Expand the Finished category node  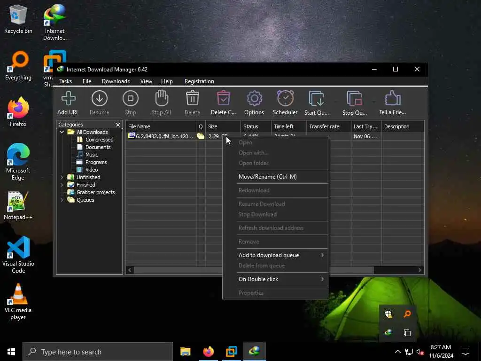[x=62, y=185]
